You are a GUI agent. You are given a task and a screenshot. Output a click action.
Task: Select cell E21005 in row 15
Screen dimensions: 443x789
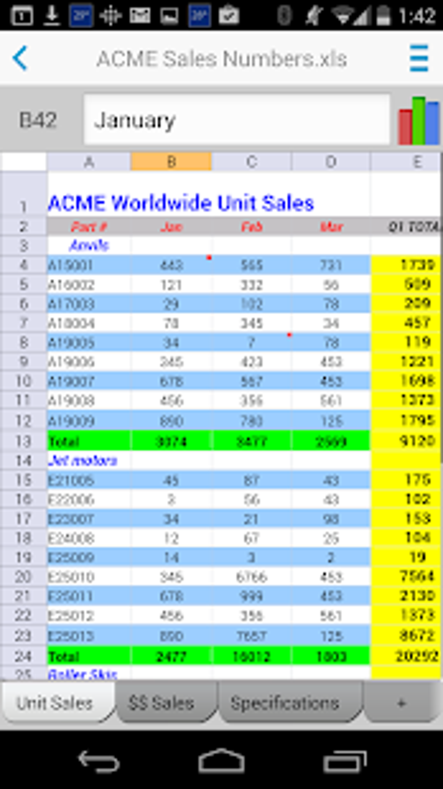(x=89, y=480)
